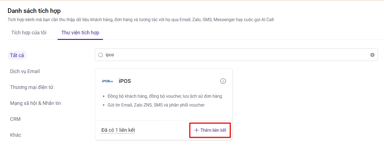Open the iPOS info icon
The image size is (384, 165).
click(223, 81)
